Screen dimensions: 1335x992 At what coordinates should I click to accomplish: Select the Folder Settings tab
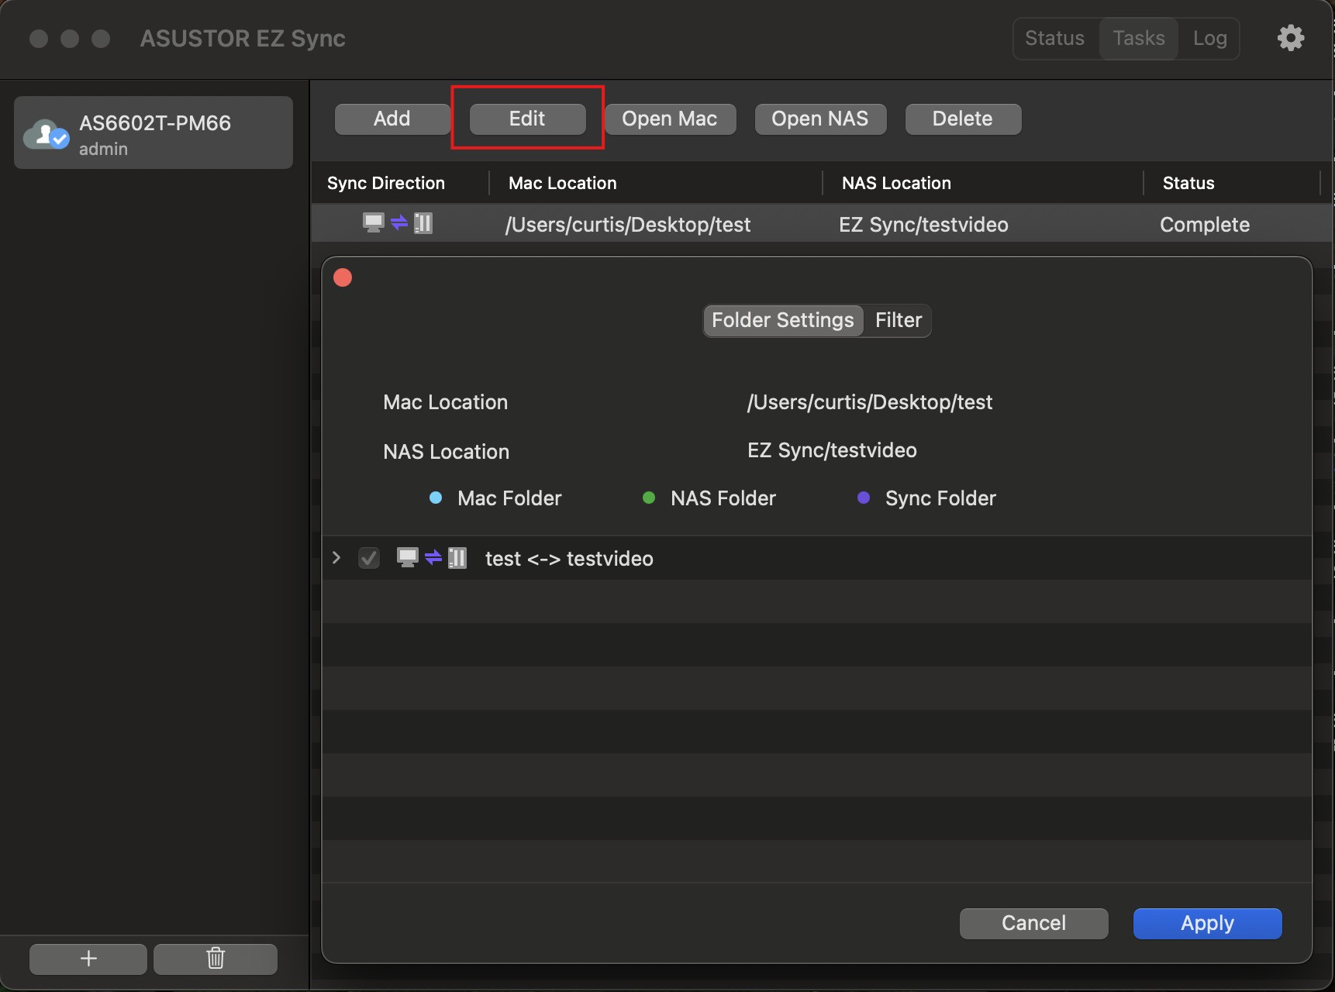pos(783,320)
